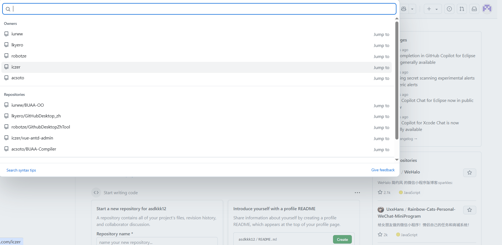502x245 pixels.
Task: Open the Issues icon in header
Action: [449, 9]
